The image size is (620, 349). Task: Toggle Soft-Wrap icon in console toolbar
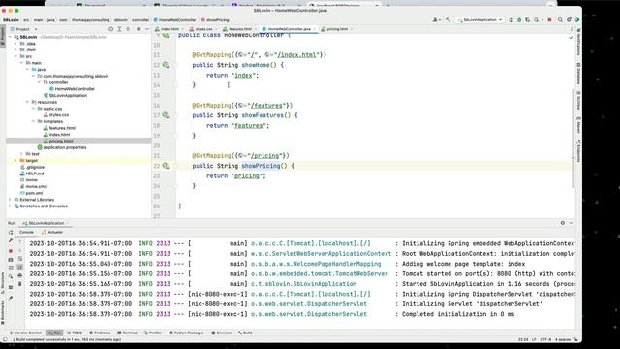coord(19,259)
